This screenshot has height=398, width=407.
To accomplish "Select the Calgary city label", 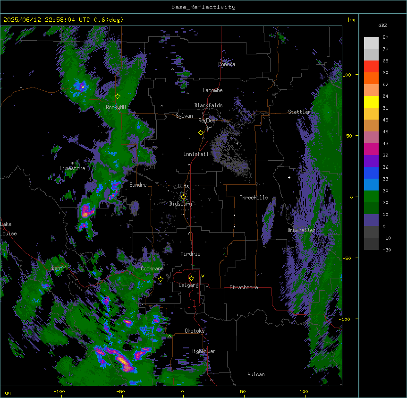I will click(188, 285).
